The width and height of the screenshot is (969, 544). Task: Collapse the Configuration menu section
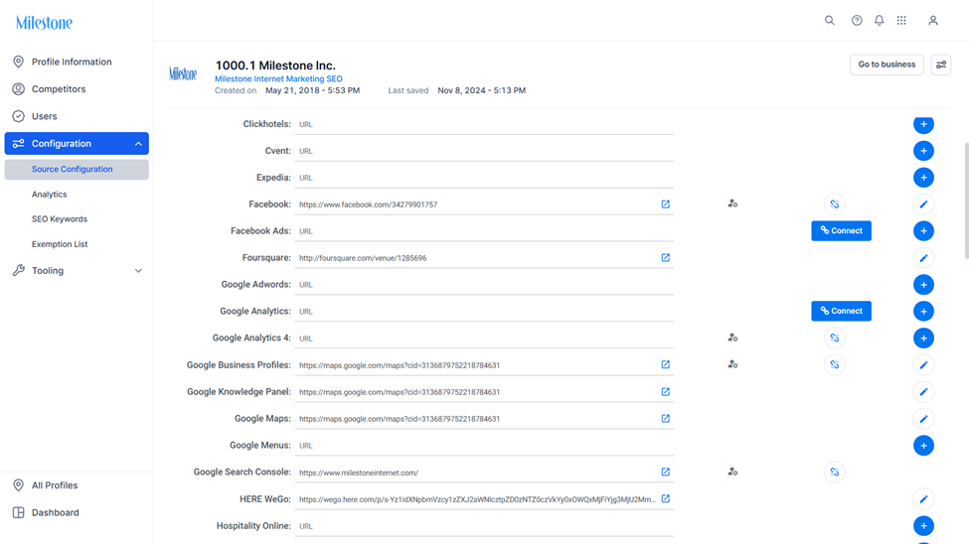coord(138,144)
